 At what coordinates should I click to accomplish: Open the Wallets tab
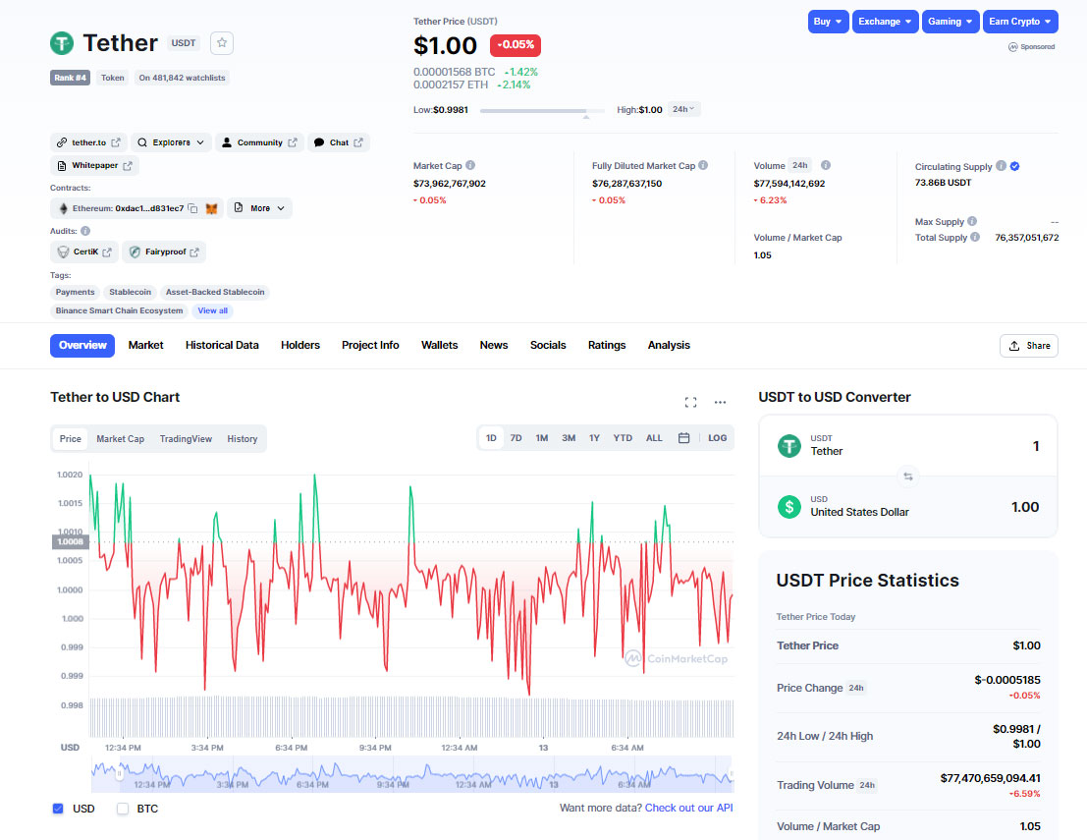pyautogui.click(x=440, y=346)
